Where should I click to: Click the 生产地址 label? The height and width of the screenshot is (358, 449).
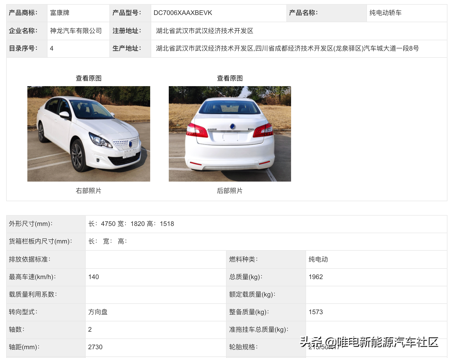point(127,48)
